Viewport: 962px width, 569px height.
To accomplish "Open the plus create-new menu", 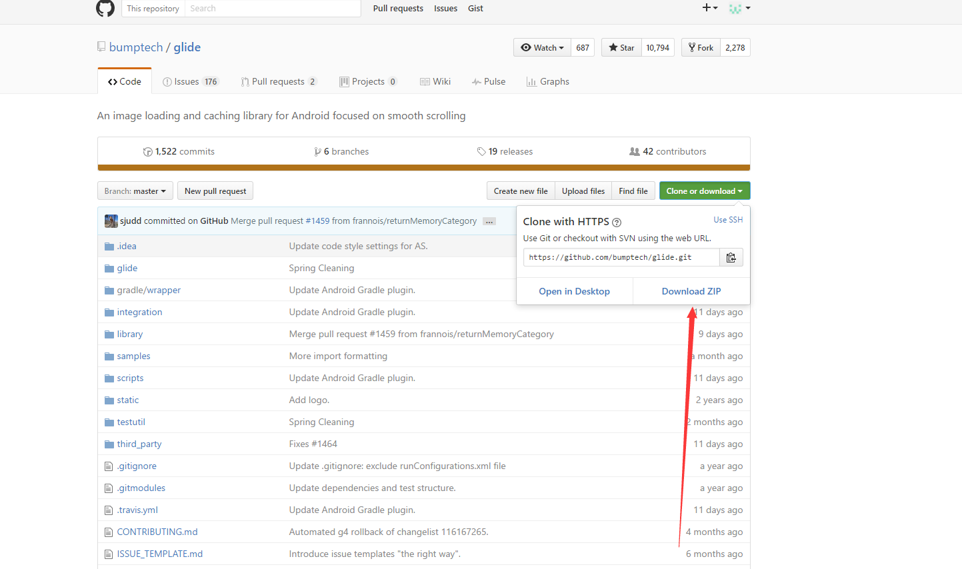I will click(x=710, y=8).
